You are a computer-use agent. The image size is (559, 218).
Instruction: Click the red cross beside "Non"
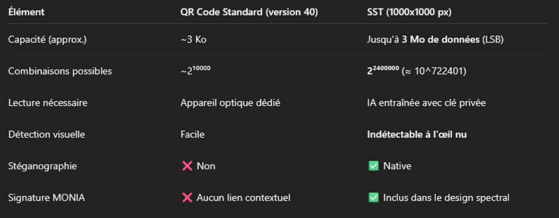click(187, 166)
